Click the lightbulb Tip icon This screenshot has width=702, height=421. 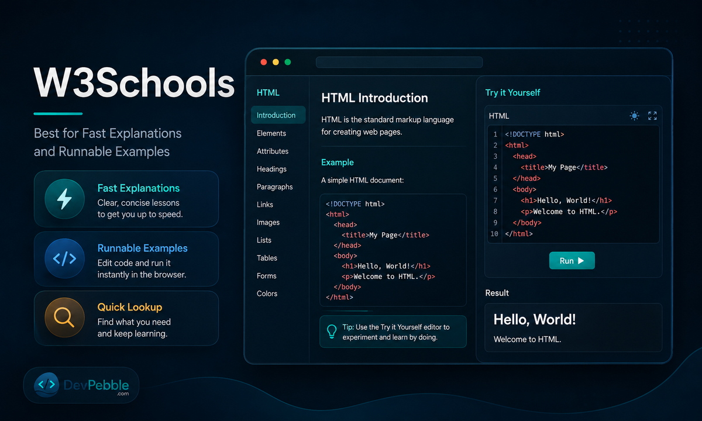331,332
